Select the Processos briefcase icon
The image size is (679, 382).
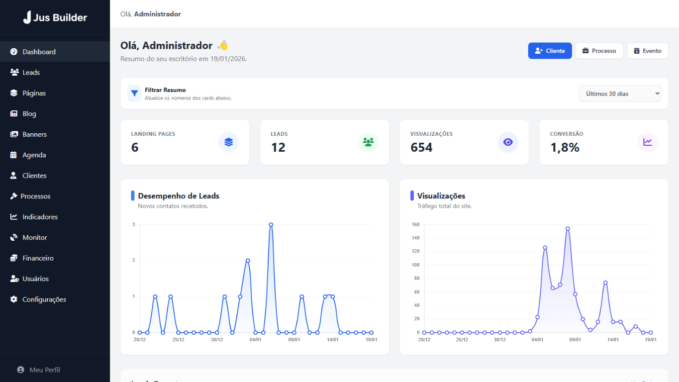pos(14,196)
